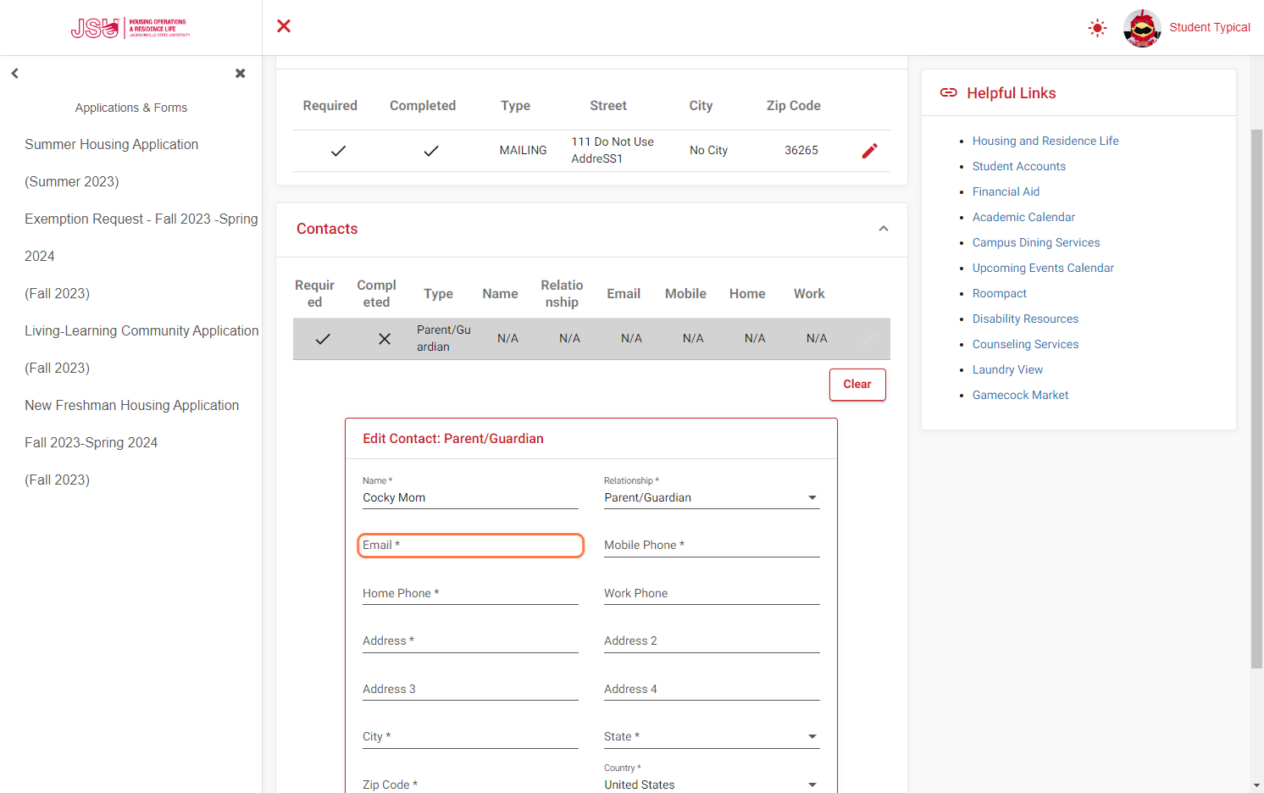Click the Address 3 field
This screenshot has height=793, width=1264.
pos(470,690)
